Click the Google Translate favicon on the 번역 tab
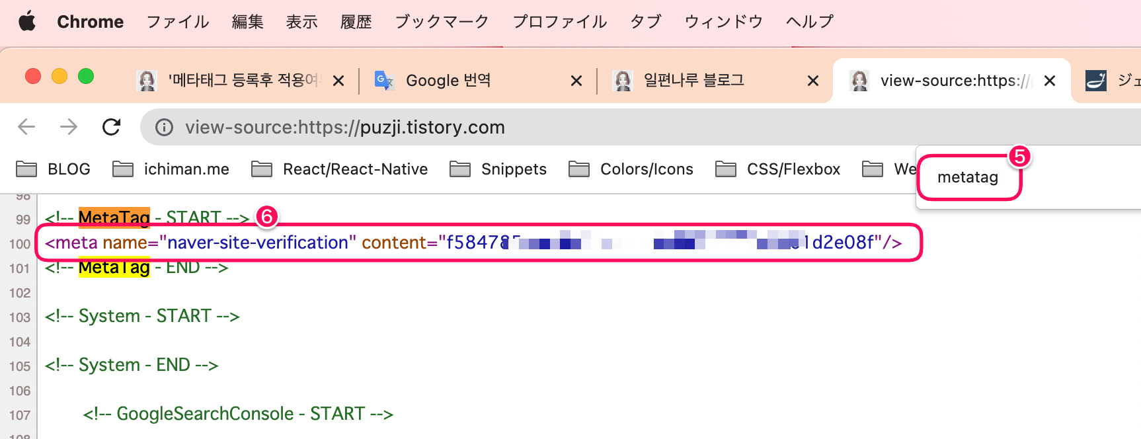 click(383, 80)
